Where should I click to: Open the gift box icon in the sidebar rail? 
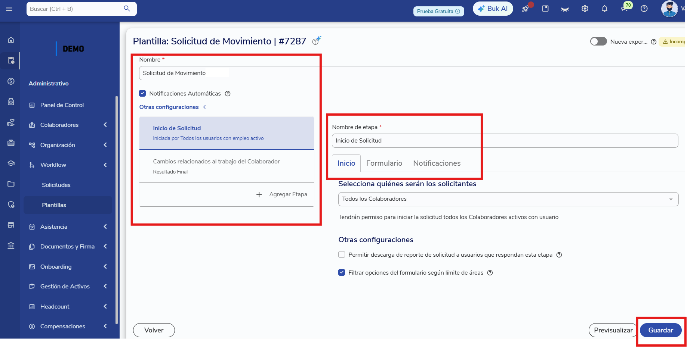pos(11,143)
